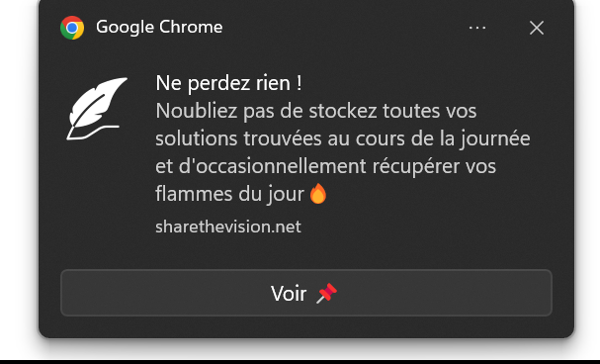
Task: Open the three-dot notification options menu
Action: (x=477, y=28)
